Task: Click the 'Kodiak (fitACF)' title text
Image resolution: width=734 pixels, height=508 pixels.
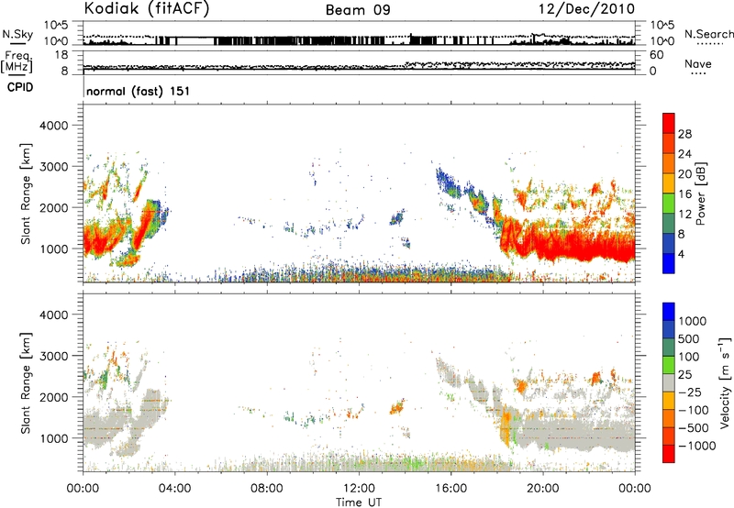Action: [147, 9]
